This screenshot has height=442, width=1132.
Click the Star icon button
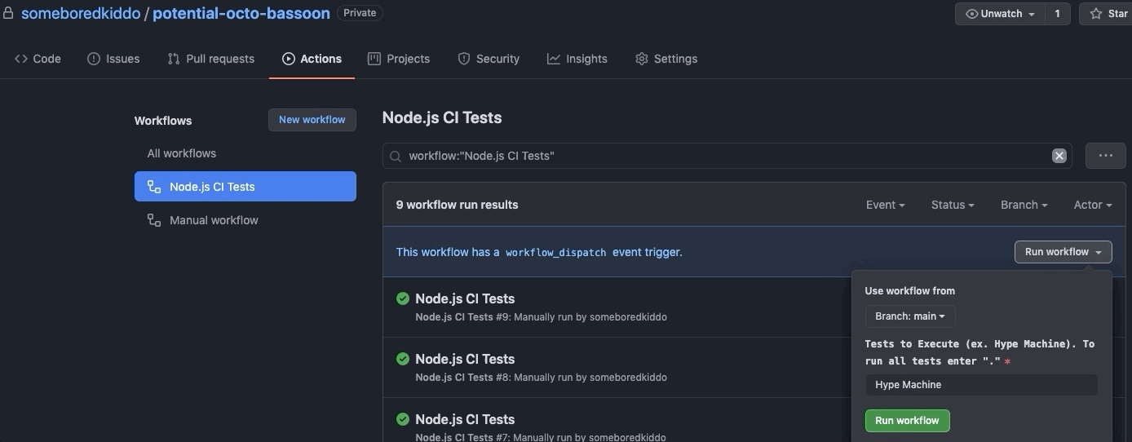tap(1106, 14)
